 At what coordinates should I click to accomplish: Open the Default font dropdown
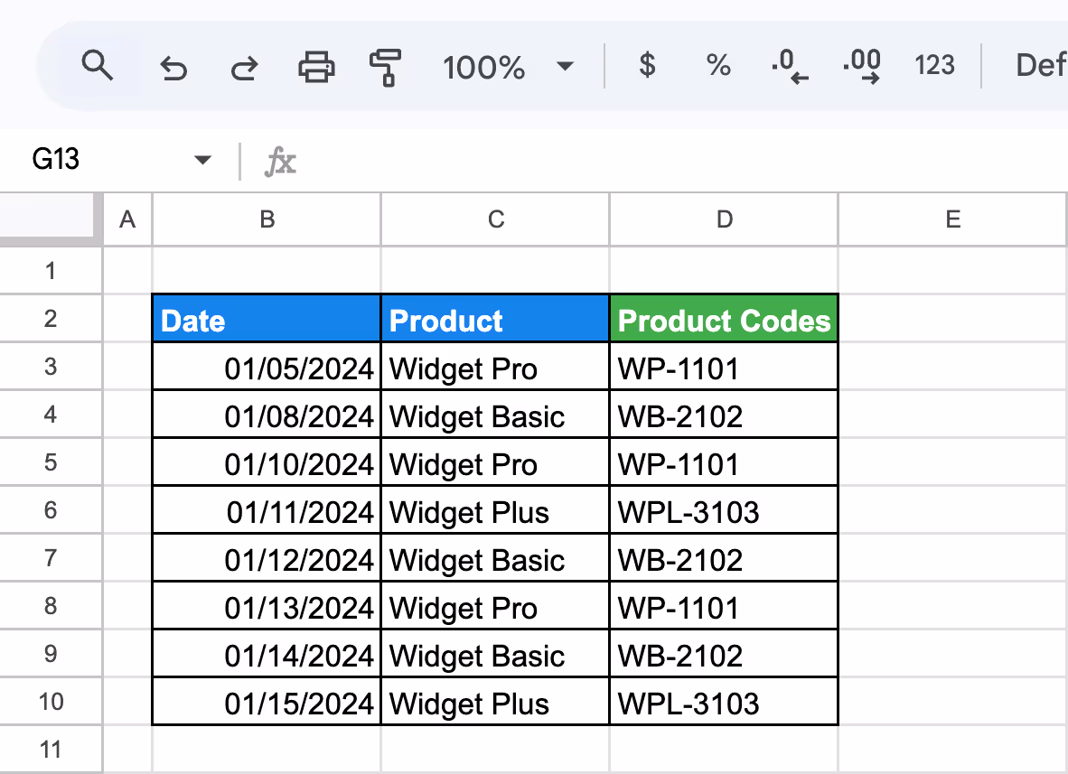coord(1041,65)
